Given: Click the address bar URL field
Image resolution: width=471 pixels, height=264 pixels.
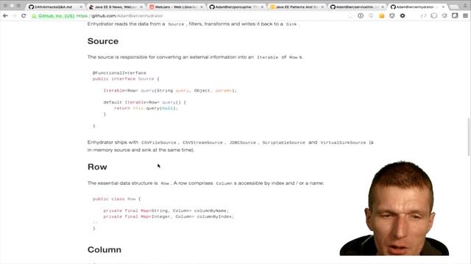Looking at the screenshot, I should click(x=192, y=16).
